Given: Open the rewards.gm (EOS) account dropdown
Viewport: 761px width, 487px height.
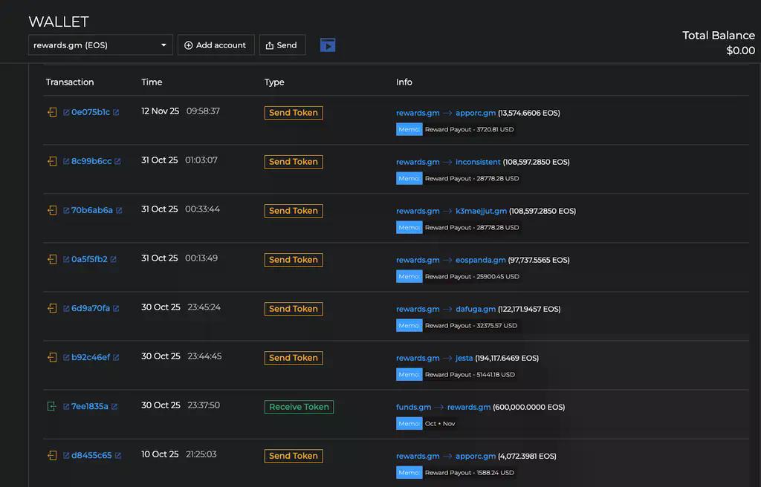Looking at the screenshot, I should pyautogui.click(x=100, y=45).
